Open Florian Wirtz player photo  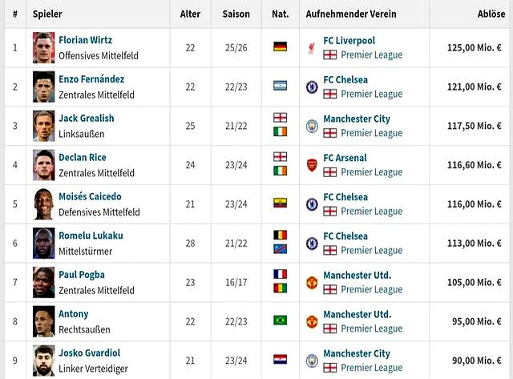click(44, 48)
